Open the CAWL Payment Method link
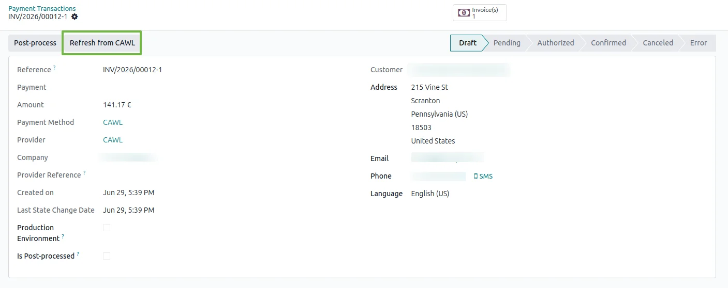Image resolution: width=728 pixels, height=288 pixels. (113, 122)
